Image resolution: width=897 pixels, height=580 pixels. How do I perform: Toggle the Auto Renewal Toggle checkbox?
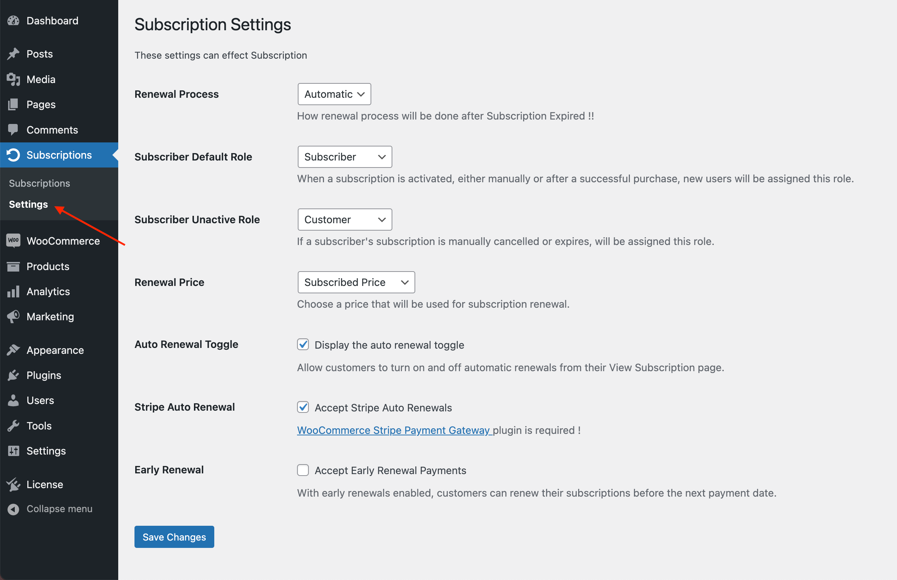coord(303,345)
